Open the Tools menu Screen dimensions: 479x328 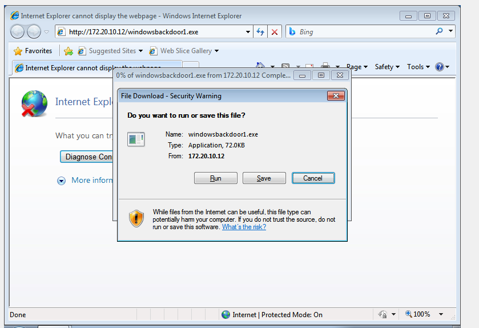(x=418, y=67)
